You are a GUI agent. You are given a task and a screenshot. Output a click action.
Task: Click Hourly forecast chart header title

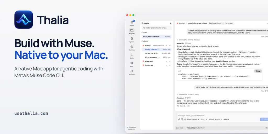pos(197,23)
